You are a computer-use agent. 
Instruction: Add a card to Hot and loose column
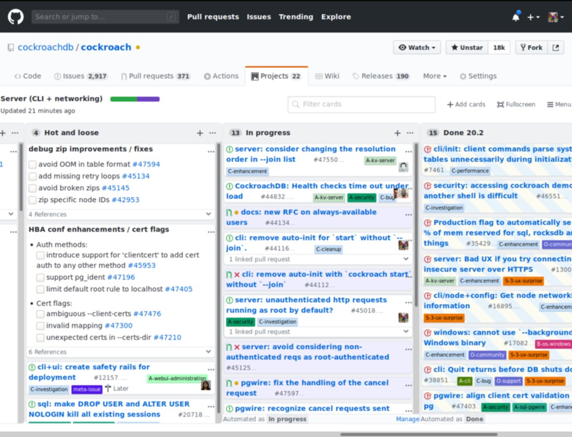pyautogui.click(x=200, y=133)
